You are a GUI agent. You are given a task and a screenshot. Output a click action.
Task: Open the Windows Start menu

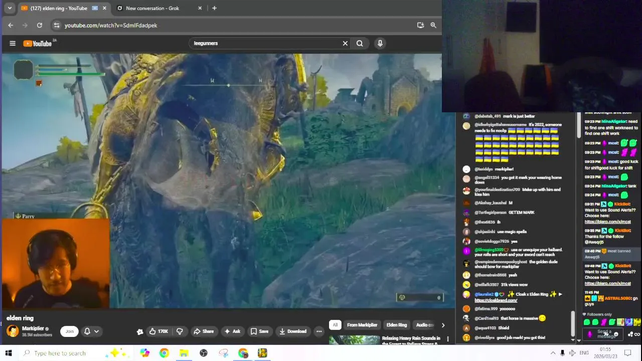(x=9, y=353)
